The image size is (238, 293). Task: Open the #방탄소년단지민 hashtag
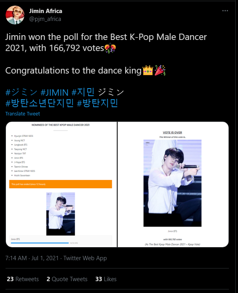(x=39, y=103)
